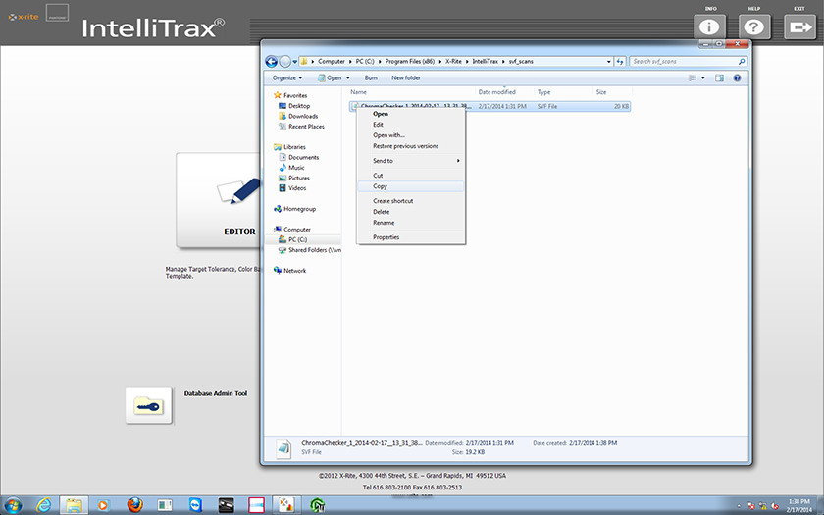
Task: Expand the Open button's dropdown arrow
Action: point(348,77)
